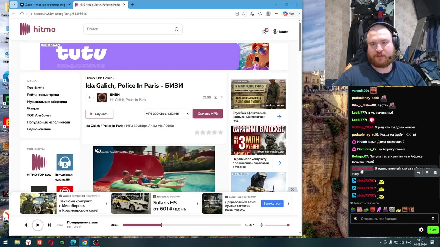Open Windows Start menu
The image size is (440, 247).
click(5, 243)
